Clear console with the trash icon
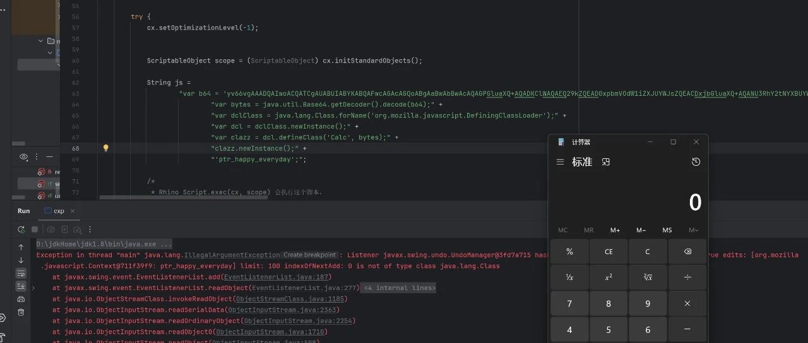 (x=21, y=311)
